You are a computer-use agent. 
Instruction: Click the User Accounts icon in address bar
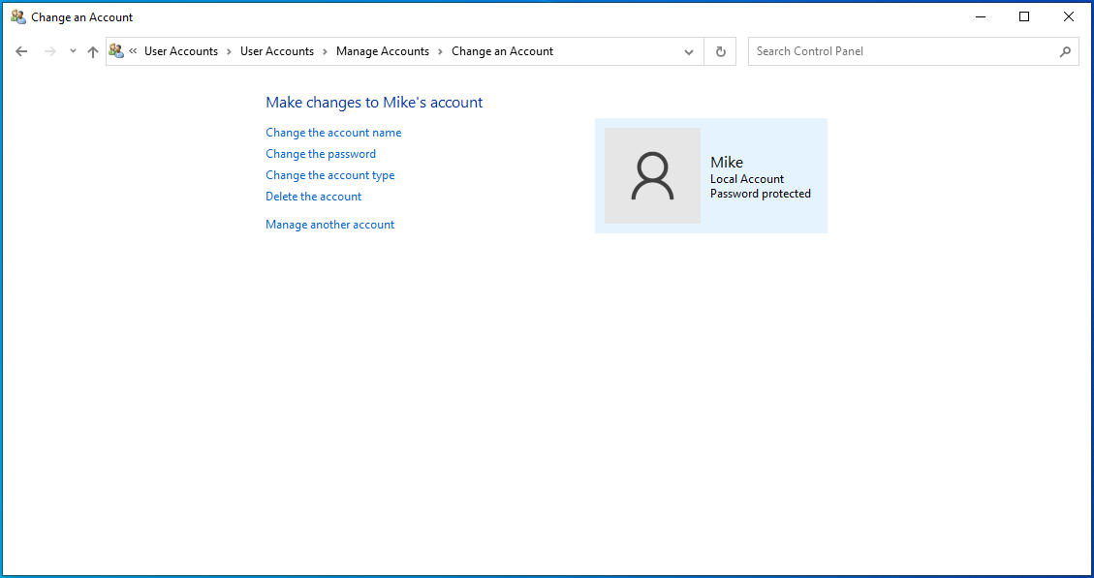117,51
